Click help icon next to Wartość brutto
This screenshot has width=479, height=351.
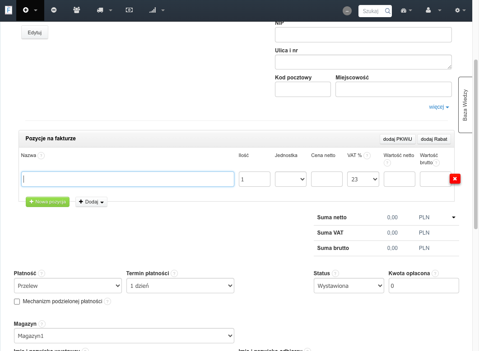click(436, 163)
